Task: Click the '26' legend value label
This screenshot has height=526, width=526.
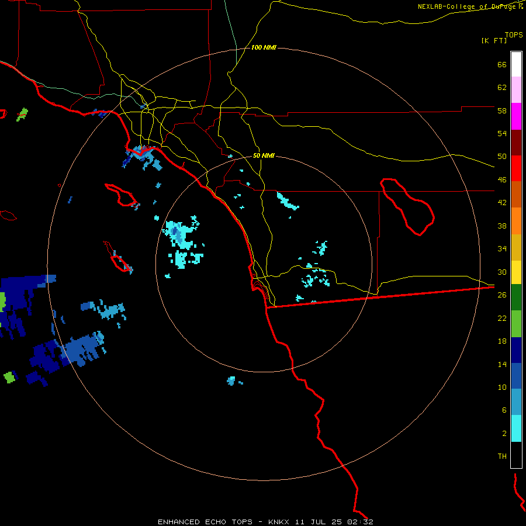Action: (x=502, y=295)
